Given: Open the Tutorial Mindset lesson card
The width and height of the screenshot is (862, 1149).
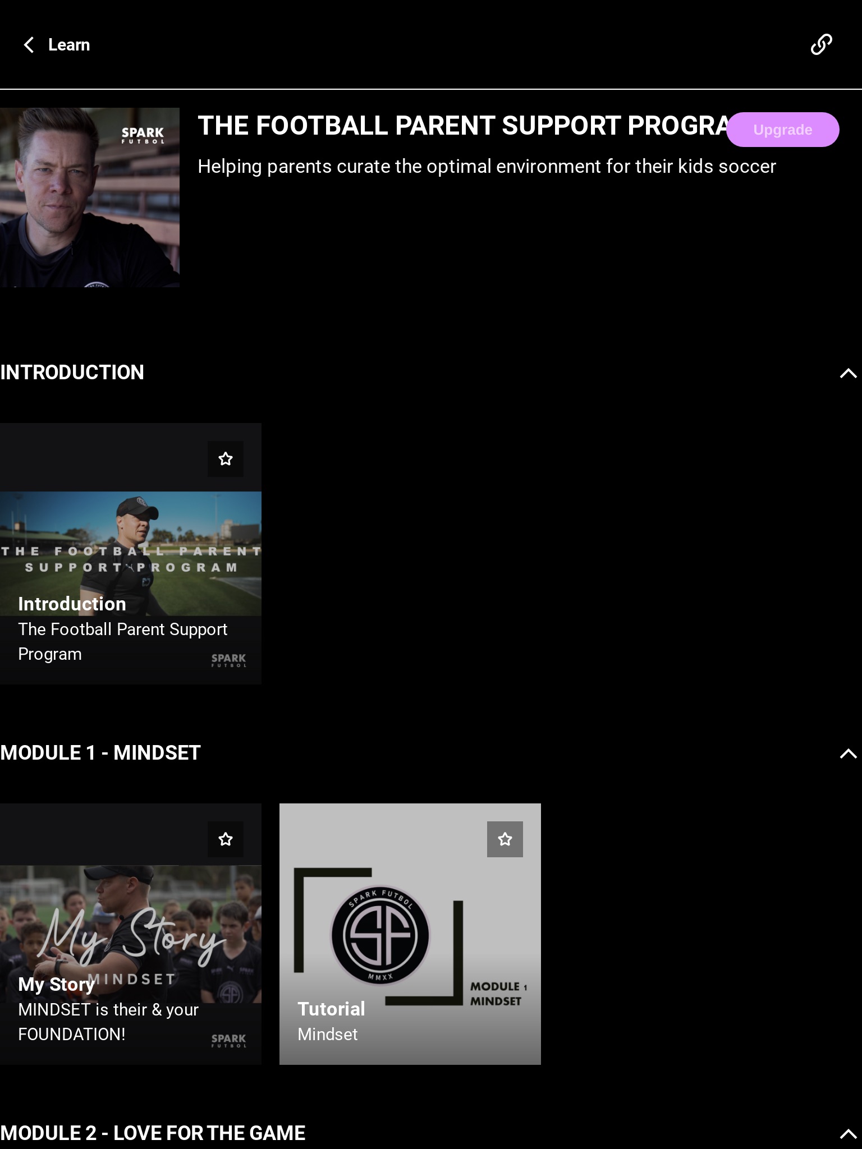Looking at the screenshot, I should point(410,934).
